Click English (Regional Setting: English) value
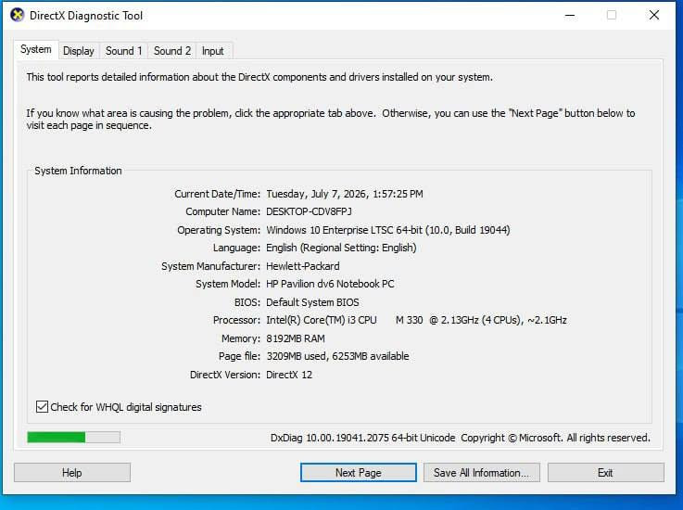 [x=341, y=248]
